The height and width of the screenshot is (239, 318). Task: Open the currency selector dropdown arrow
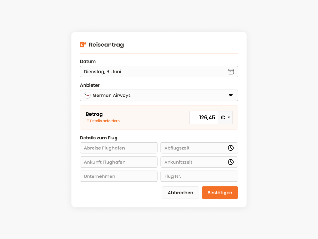229,117
